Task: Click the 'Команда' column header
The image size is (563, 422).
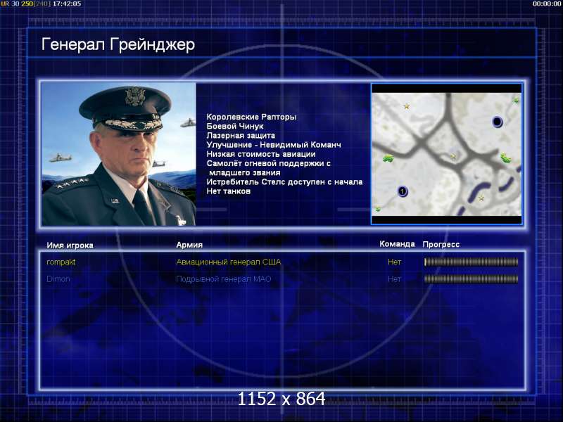Action: click(x=397, y=244)
